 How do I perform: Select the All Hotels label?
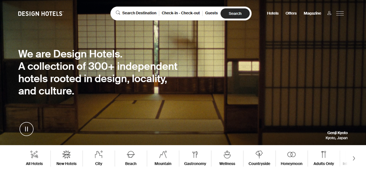tap(34, 164)
